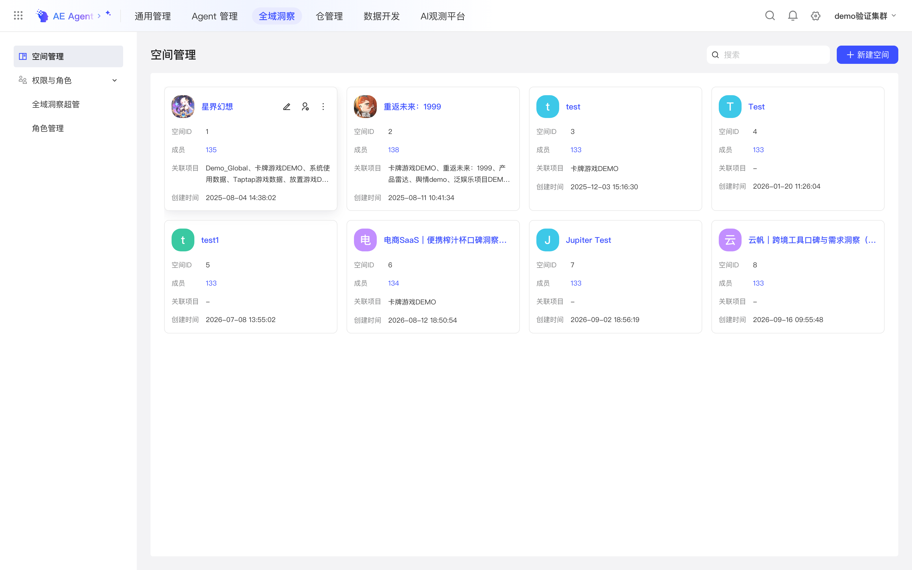Open global search magnifier in top bar
Screen dimensions: 912x570
point(770,15)
